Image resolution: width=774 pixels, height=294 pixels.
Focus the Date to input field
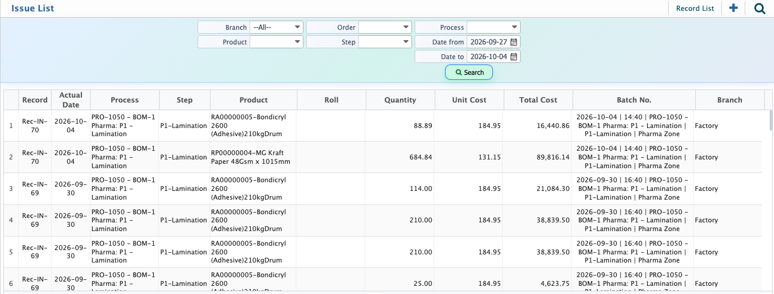(488, 56)
